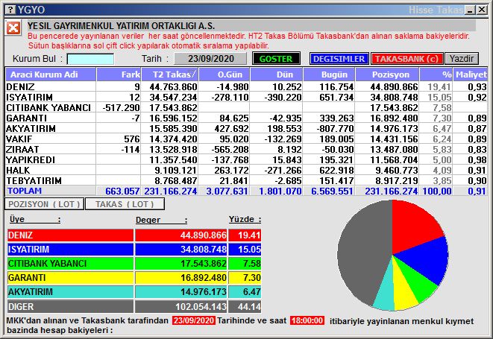Select the gray DIGER legend swatch
The height and width of the screenshot is (339, 493).
[70, 307]
